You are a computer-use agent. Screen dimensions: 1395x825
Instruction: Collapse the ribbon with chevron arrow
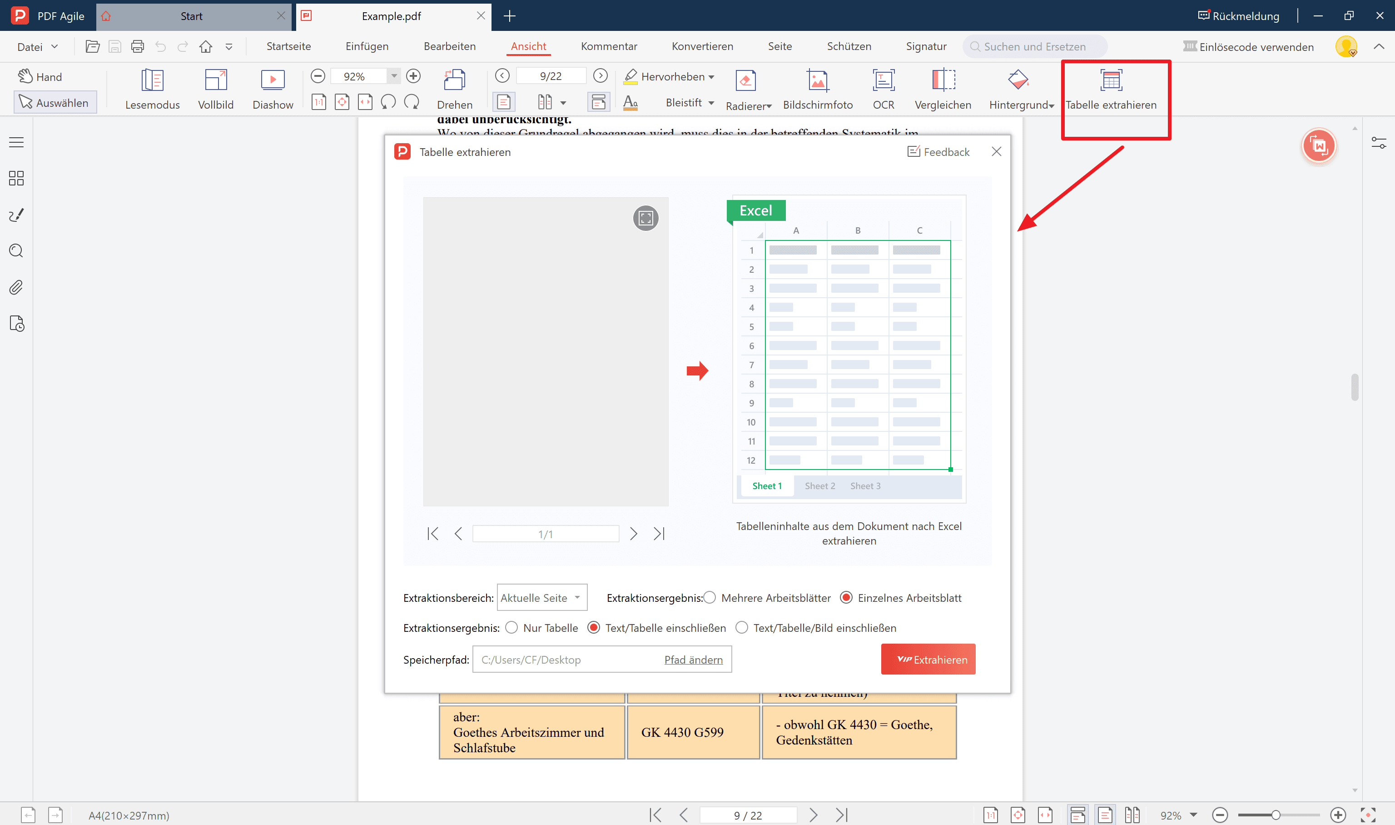[1378, 47]
